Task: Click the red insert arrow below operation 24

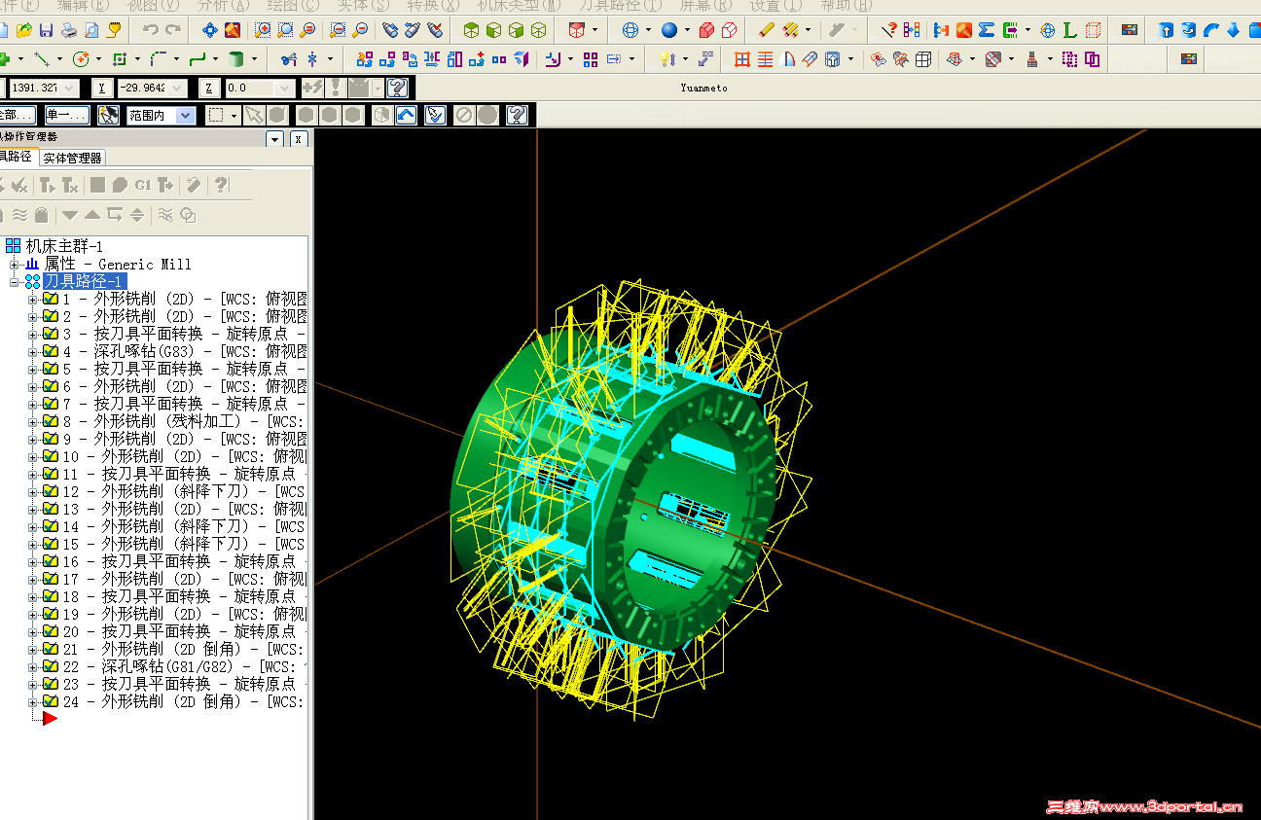Action: (x=50, y=719)
